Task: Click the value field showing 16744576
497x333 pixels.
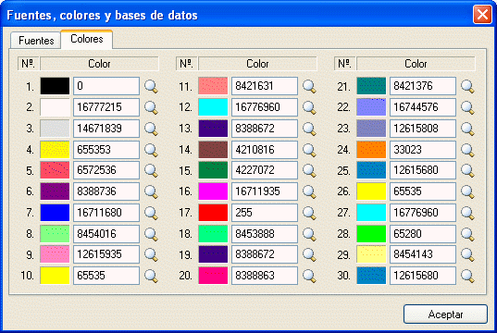Action: (423, 107)
